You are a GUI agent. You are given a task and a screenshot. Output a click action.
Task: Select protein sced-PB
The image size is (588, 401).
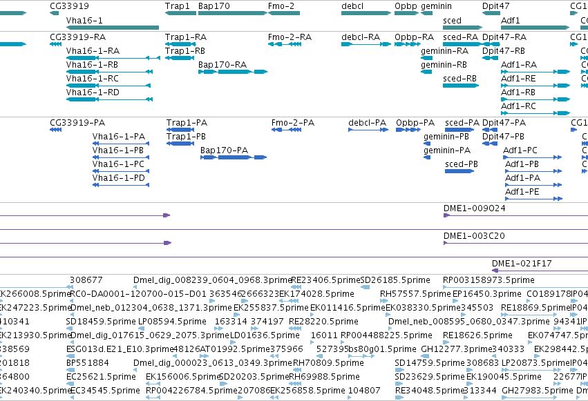point(462,164)
